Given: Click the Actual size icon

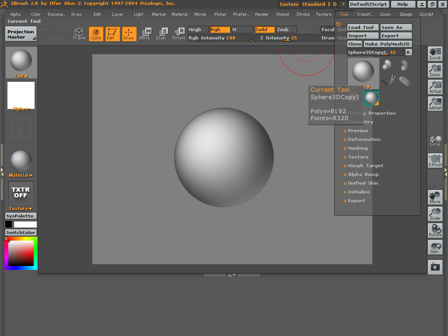Looking at the screenshot, I should tap(435, 87).
